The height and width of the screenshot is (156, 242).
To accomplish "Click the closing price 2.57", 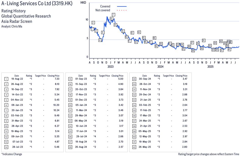I will point(121,147).
